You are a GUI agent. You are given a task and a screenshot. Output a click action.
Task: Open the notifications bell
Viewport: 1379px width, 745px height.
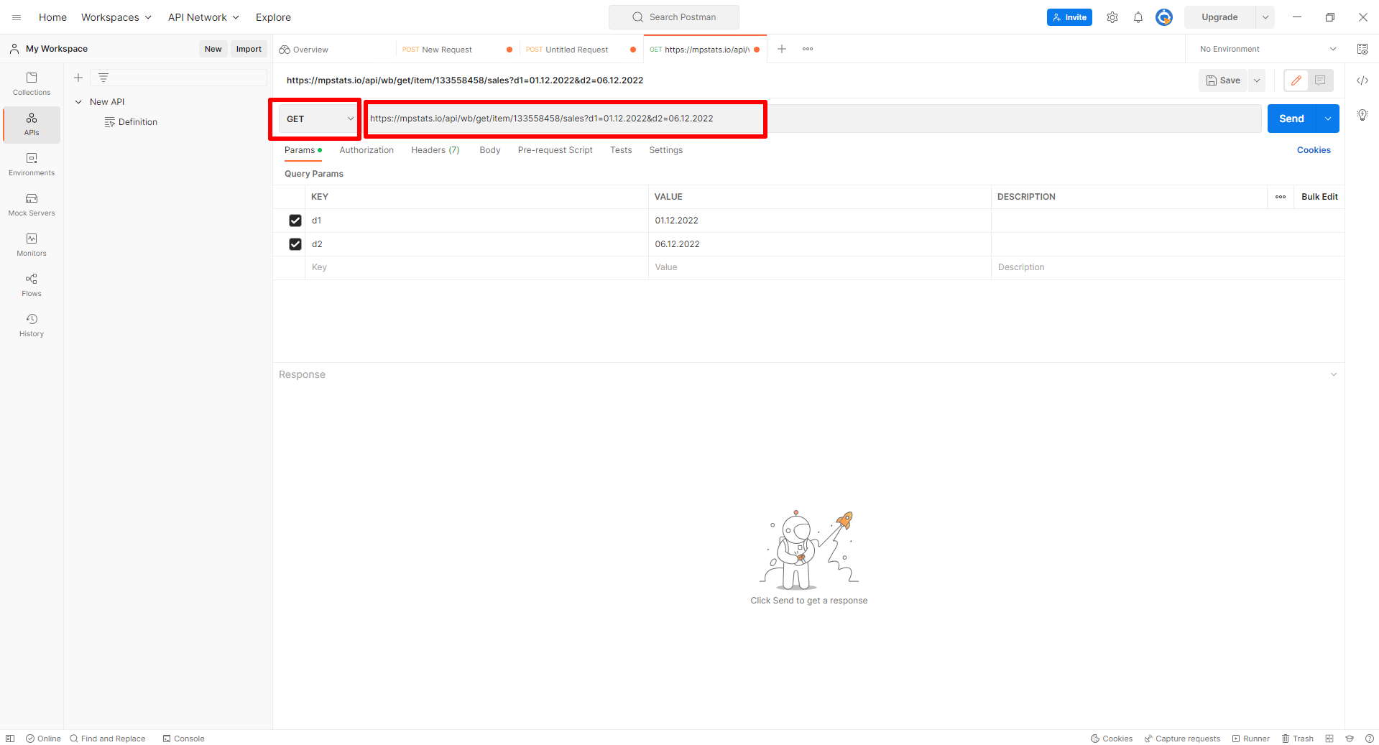click(1138, 17)
